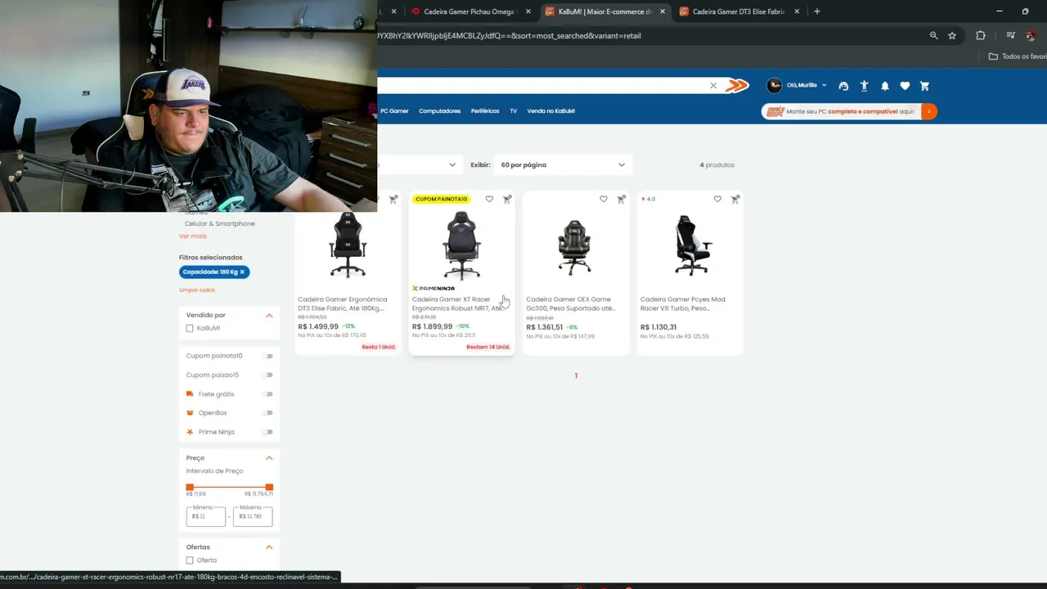Tick the KaBuM! seller checkbox
1047x589 pixels.
point(190,328)
